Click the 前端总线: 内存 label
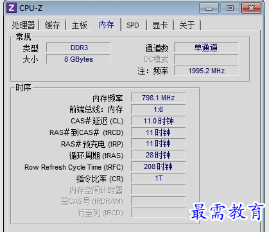 (96, 110)
